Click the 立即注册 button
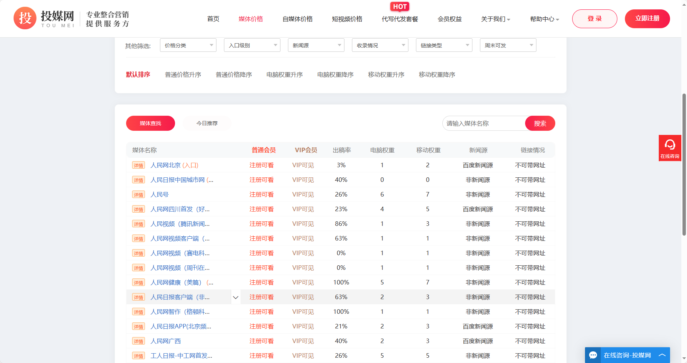 647,19
